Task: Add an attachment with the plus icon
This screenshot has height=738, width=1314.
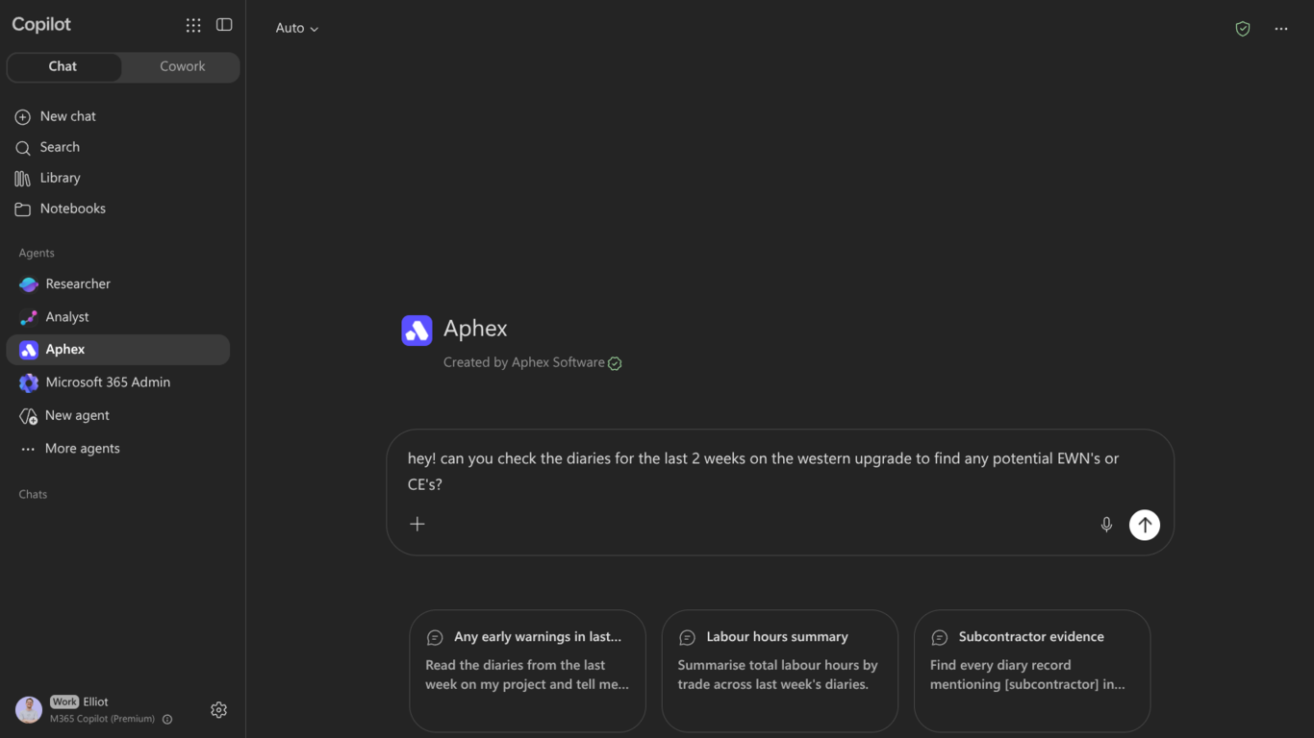Action: 417,524
